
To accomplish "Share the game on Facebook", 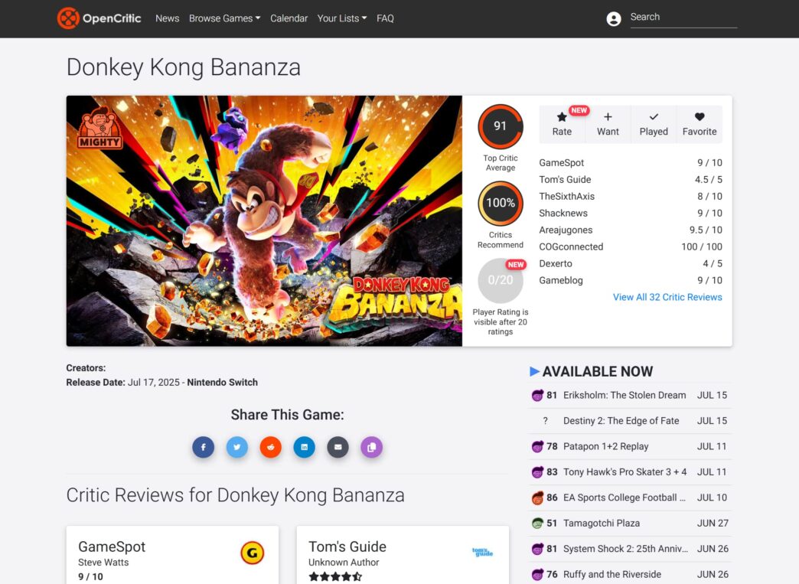I will 204,448.
